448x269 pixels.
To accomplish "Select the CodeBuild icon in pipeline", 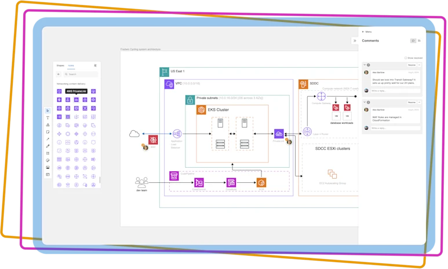I will click(x=231, y=183).
